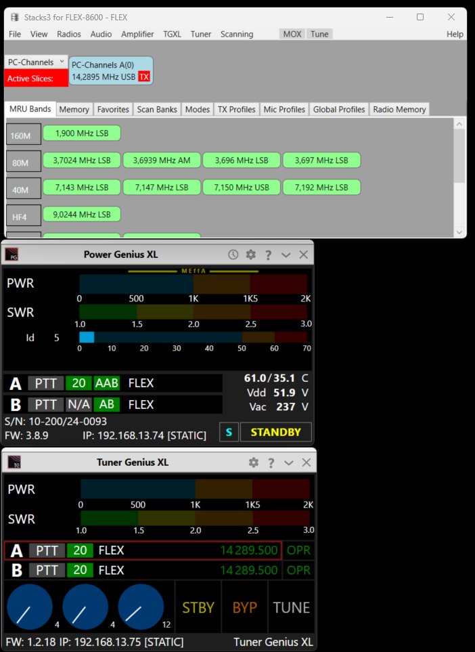Open Tuner Genius XL settings gear
This screenshot has height=652, width=475.
point(254,462)
